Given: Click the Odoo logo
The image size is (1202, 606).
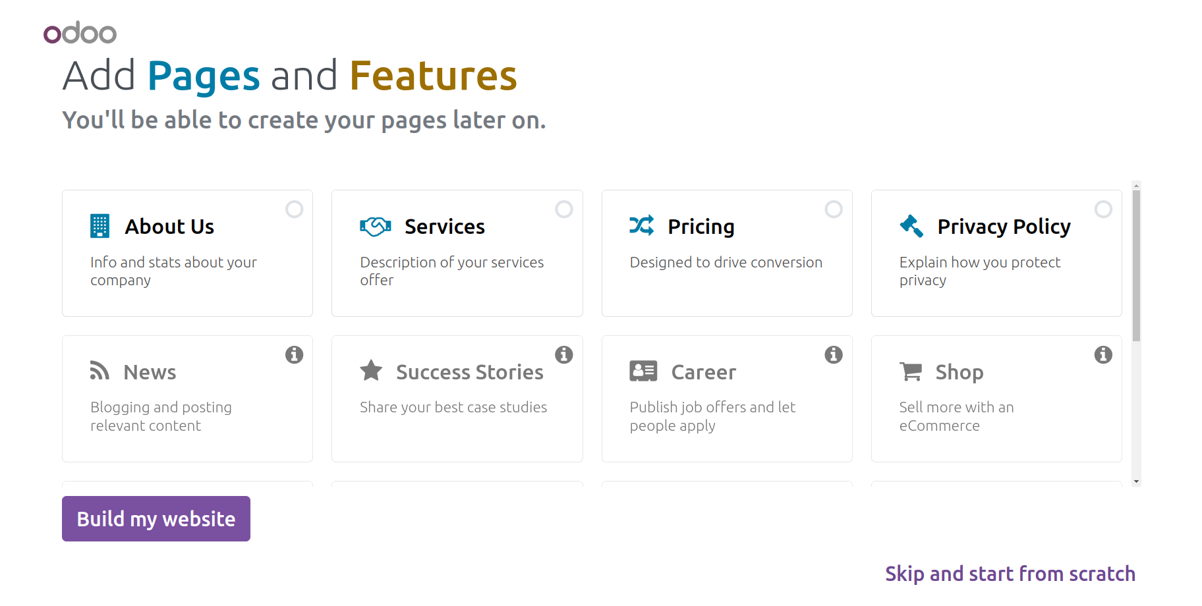Looking at the screenshot, I should click(80, 32).
